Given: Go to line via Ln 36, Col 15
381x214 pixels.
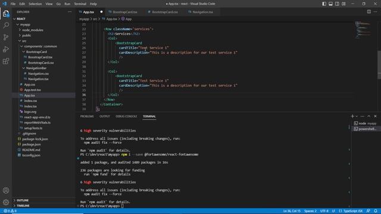Looking at the screenshot, I should tap(292, 211).
